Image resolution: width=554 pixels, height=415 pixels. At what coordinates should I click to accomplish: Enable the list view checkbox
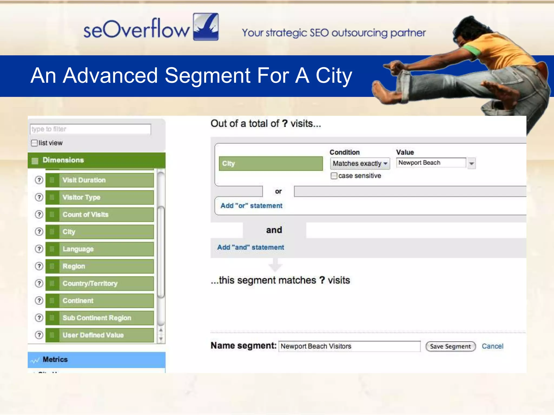(34, 143)
